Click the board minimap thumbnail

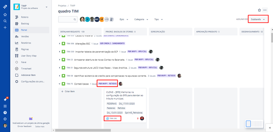pos(254,124)
